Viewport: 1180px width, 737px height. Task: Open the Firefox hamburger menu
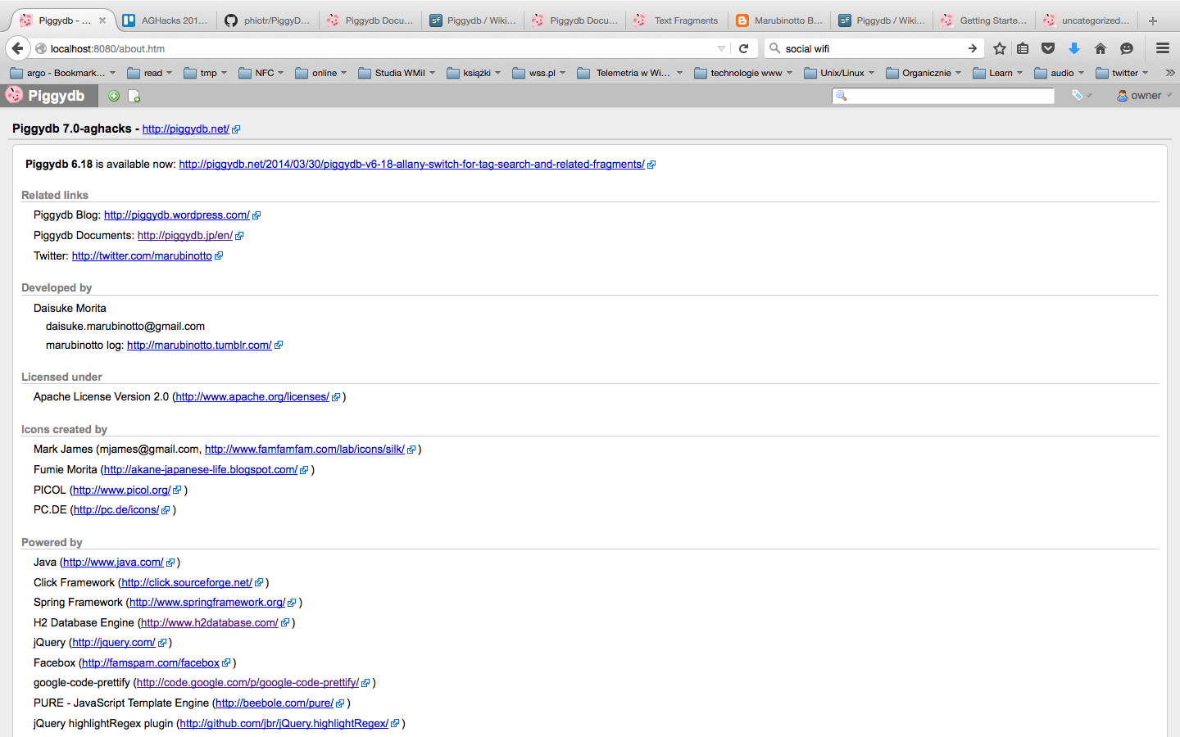pos(1162,48)
